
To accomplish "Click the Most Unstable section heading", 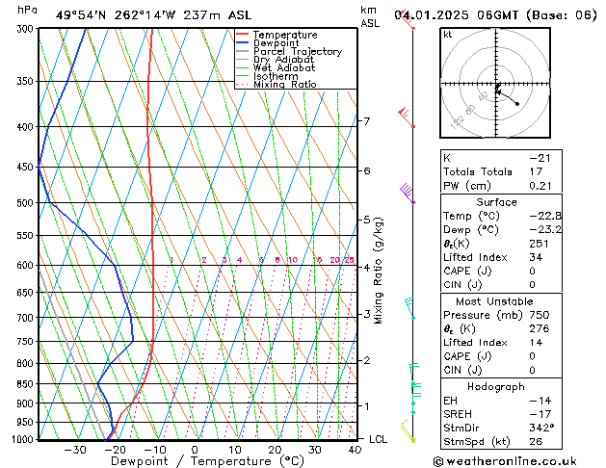I will [x=494, y=301].
